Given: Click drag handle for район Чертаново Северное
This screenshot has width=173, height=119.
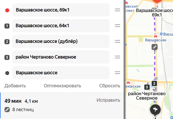Looking at the screenshot, I should (x=118, y=57).
